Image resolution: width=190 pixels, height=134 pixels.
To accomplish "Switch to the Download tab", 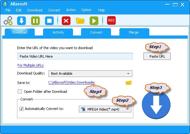I will point(20,32).
